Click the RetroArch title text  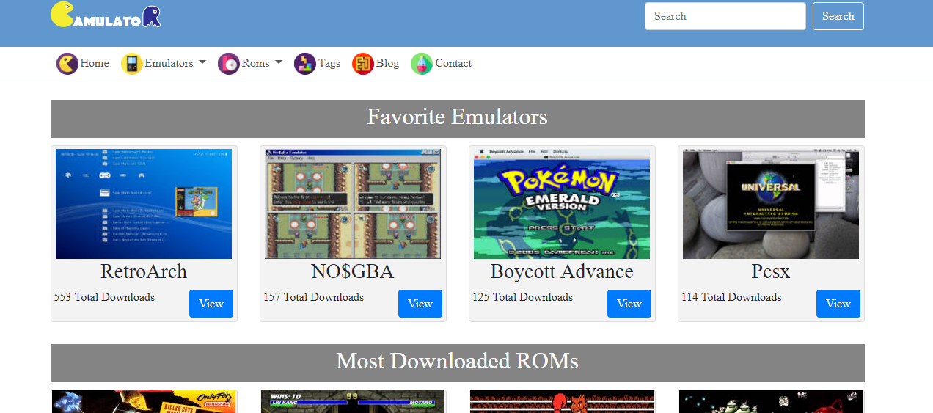click(x=144, y=271)
